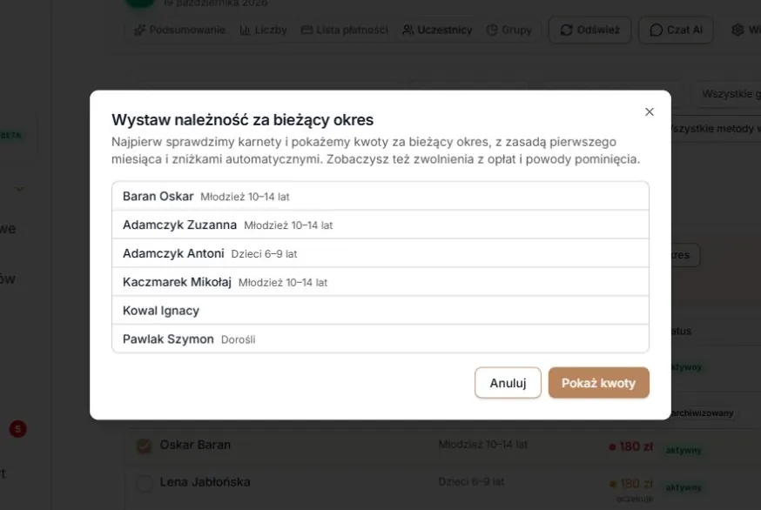761x510 pixels.
Task: Open the Liczby tab
Action: [264, 30]
